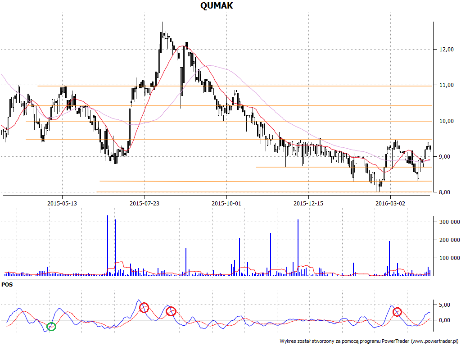
Task: Click the 0,00 POS axis label
Action: 444,320
